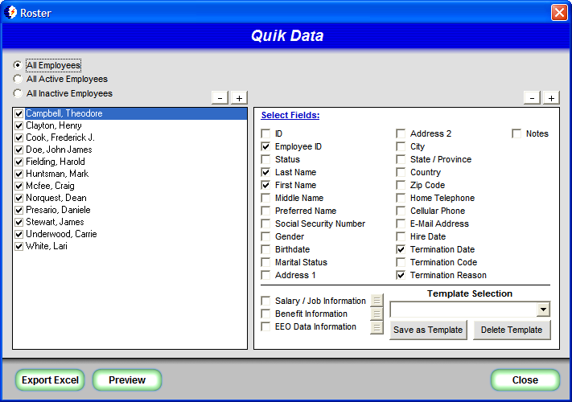572x402 pixels.
Task: Click Save as Template button
Action: click(x=428, y=330)
